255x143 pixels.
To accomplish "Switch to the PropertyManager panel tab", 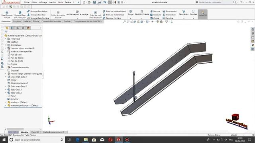I will [12, 28].
